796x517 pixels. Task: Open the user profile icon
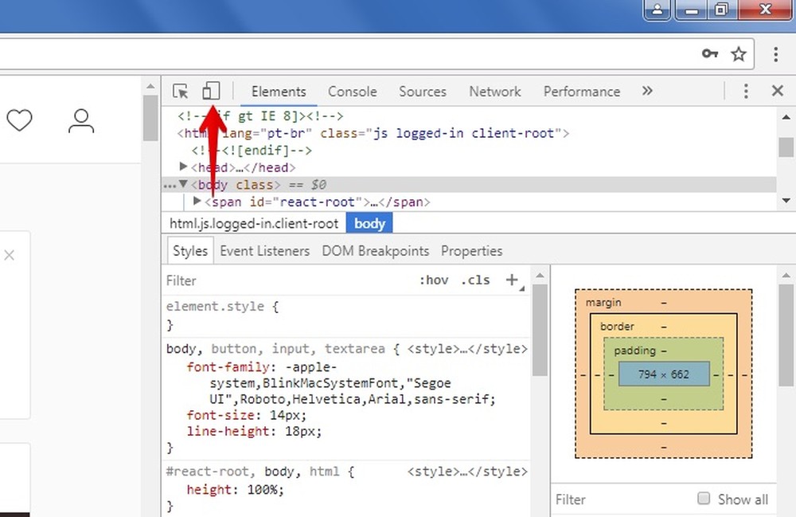point(80,120)
